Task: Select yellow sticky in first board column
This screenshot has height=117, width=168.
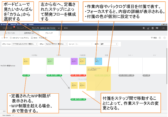Action: coord(26,61)
